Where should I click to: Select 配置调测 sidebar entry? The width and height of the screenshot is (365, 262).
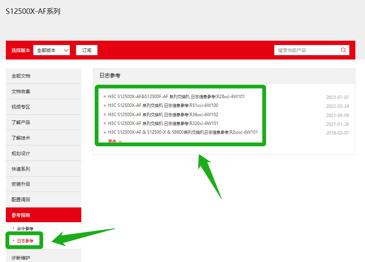coord(44,200)
